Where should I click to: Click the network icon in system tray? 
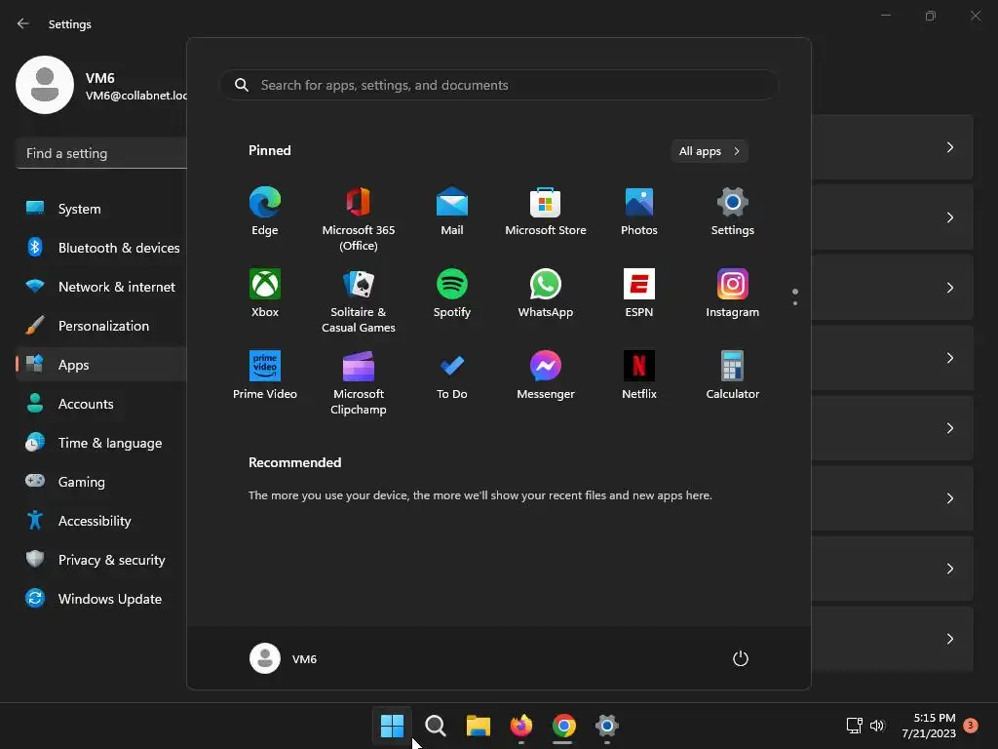(854, 726)
